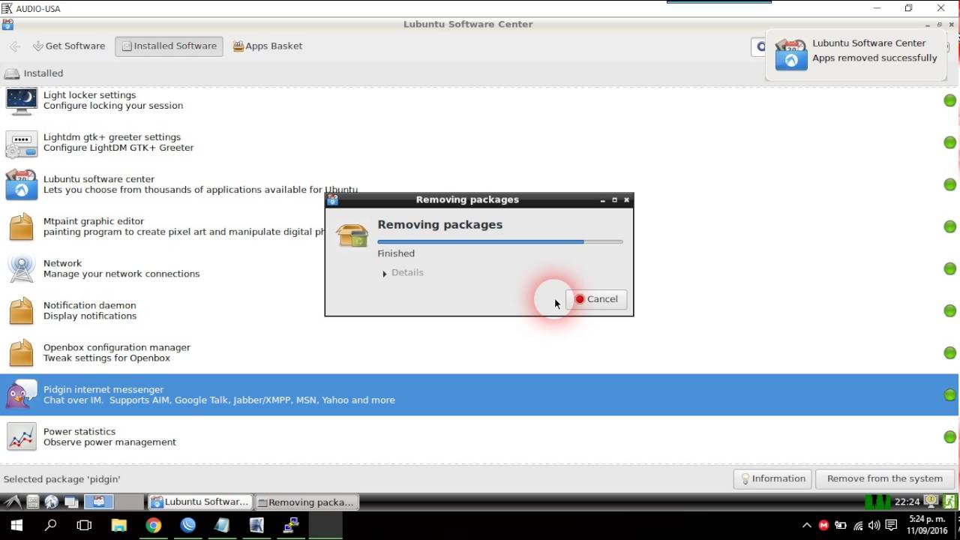Launch web browser globe from Lubuntu panel

52,502
